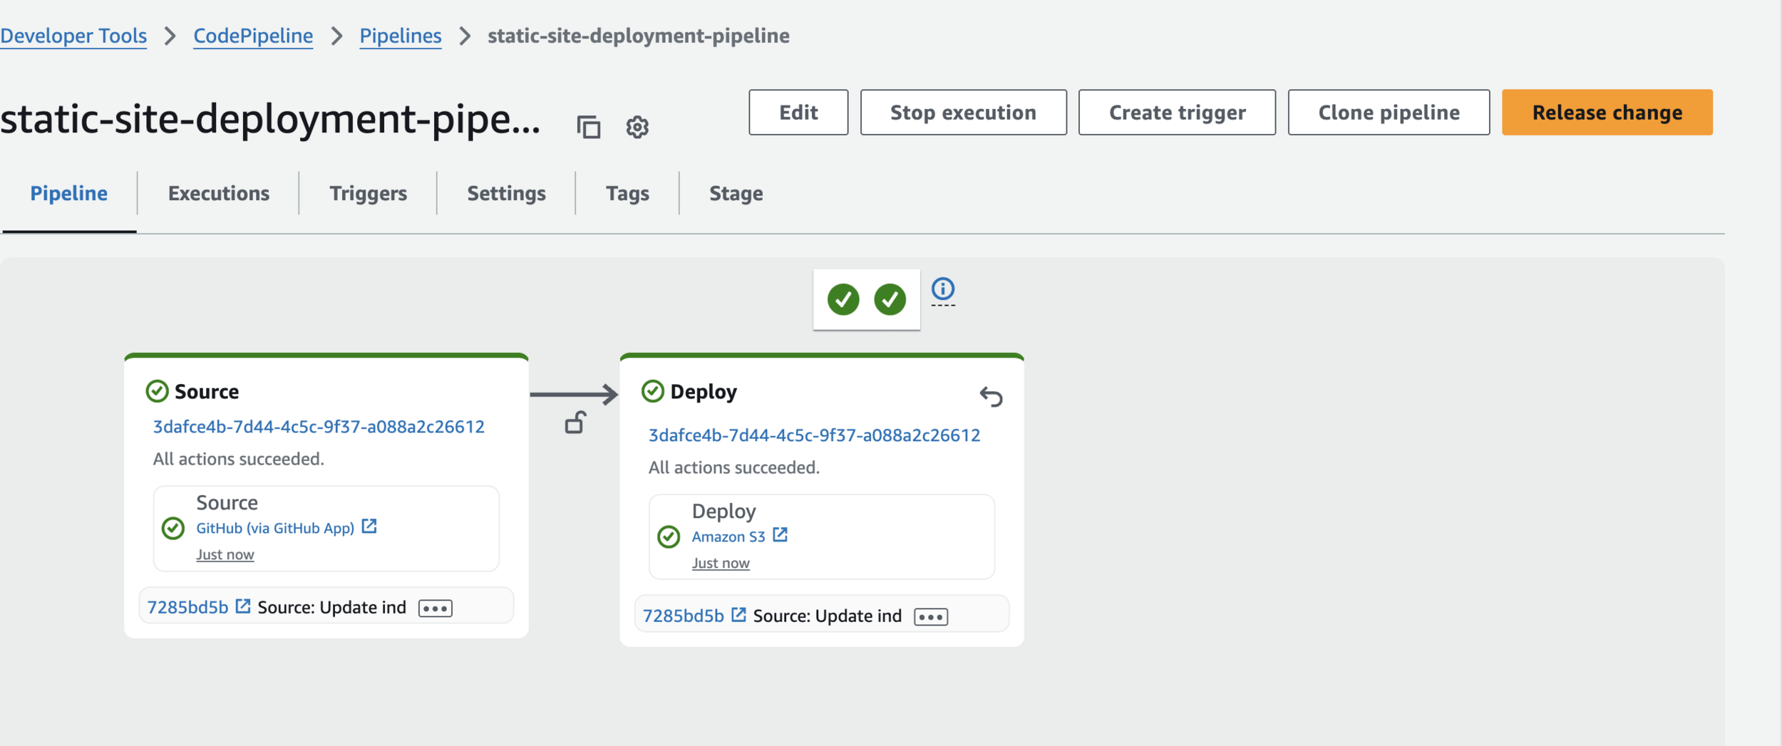Copy the pipeline name with the copy icon

click(588, 127)
